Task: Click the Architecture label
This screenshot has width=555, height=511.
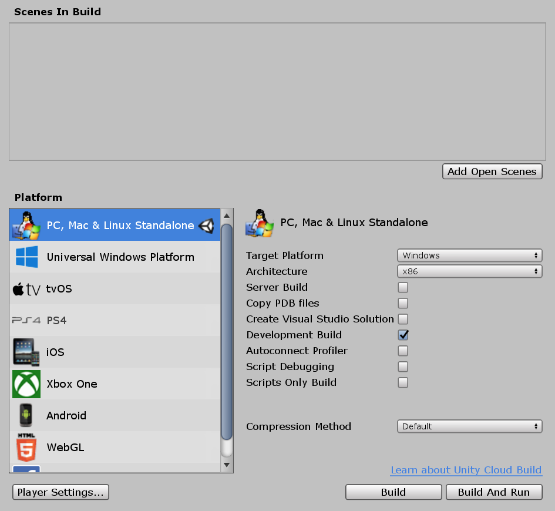Action: 277,271
